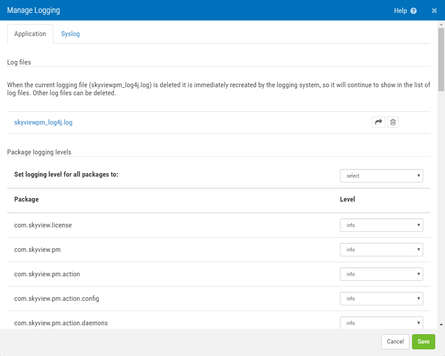
Task: Open the 'Set logging level for all packages' dropdown
Action: [x=381, y=176]
